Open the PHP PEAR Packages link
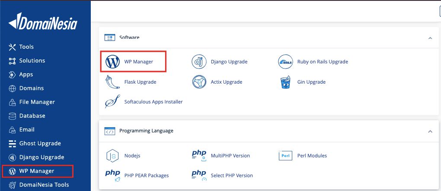Viewport: 441px width, 191px height. [147, 175]
